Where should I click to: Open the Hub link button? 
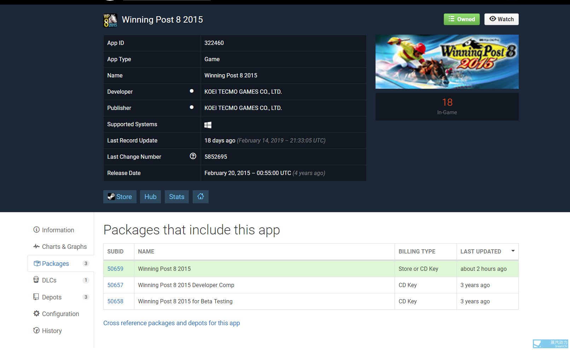click(150, 197)
